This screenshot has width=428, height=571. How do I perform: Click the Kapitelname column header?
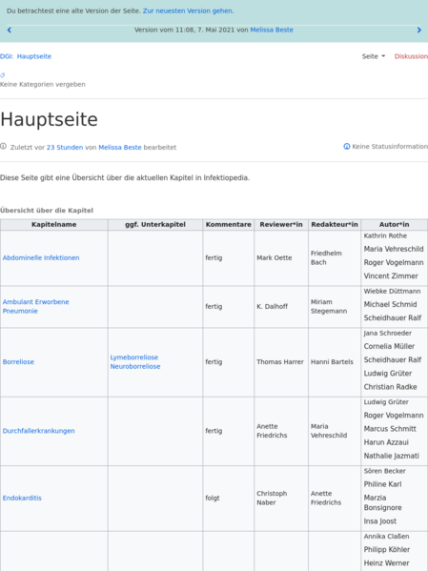(x=54, y=225)
